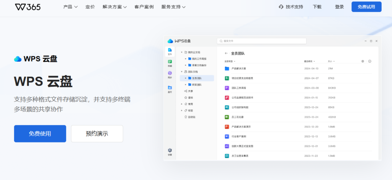Screen dimensions: 392x180
Task: Open the 产品 dropdown menu
Action: click(70, 7)
